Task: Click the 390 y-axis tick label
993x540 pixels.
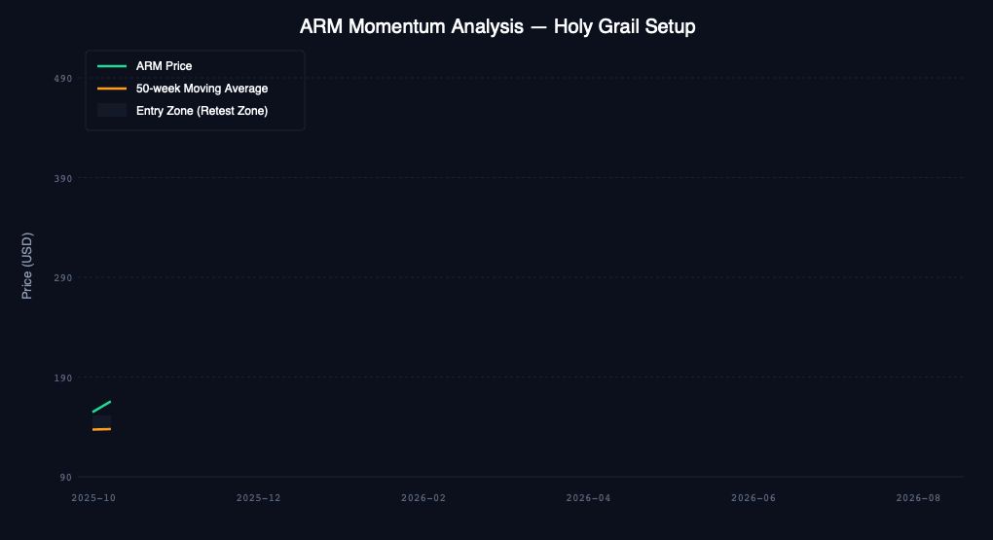Action: 62,178
